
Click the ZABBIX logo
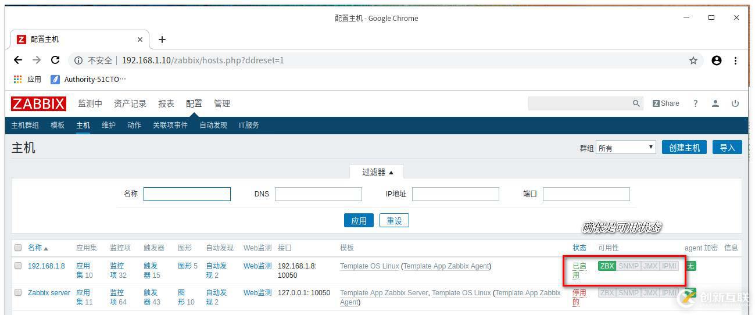tap(38, 104)
